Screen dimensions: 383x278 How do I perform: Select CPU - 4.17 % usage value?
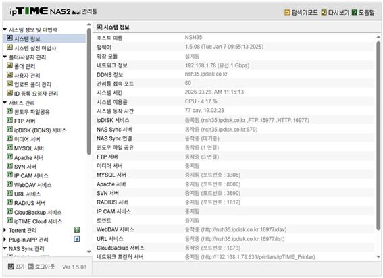[x=201, y=101]
